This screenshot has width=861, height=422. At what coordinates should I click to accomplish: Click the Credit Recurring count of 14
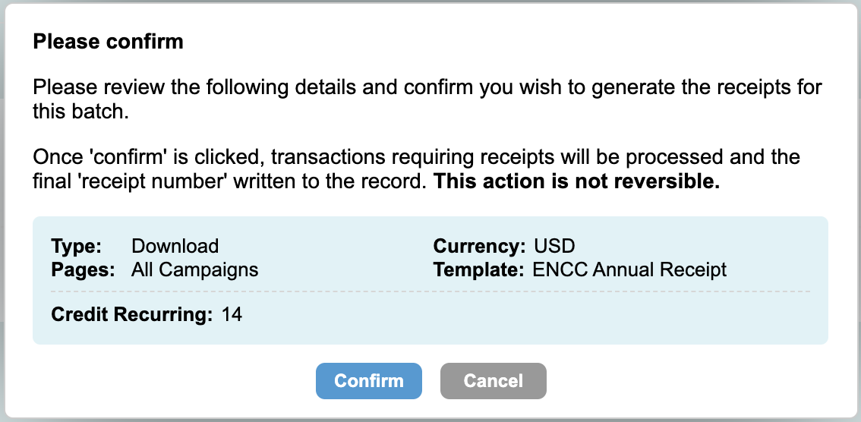coord(232,313)
